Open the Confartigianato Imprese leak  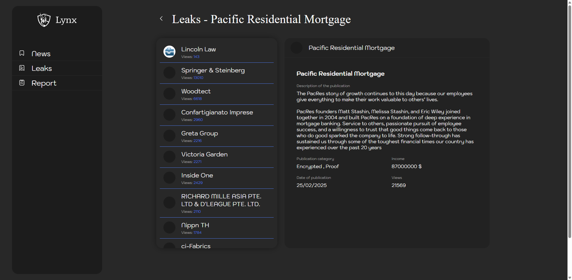pyautogui.click(x=217, y=113)
